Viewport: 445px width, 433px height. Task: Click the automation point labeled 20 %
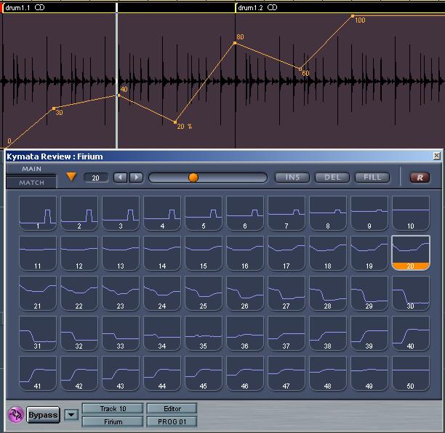pos(175,122)
